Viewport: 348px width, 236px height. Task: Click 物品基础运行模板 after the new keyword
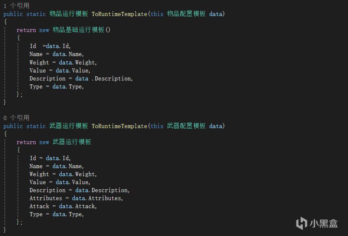coord(78,30)
